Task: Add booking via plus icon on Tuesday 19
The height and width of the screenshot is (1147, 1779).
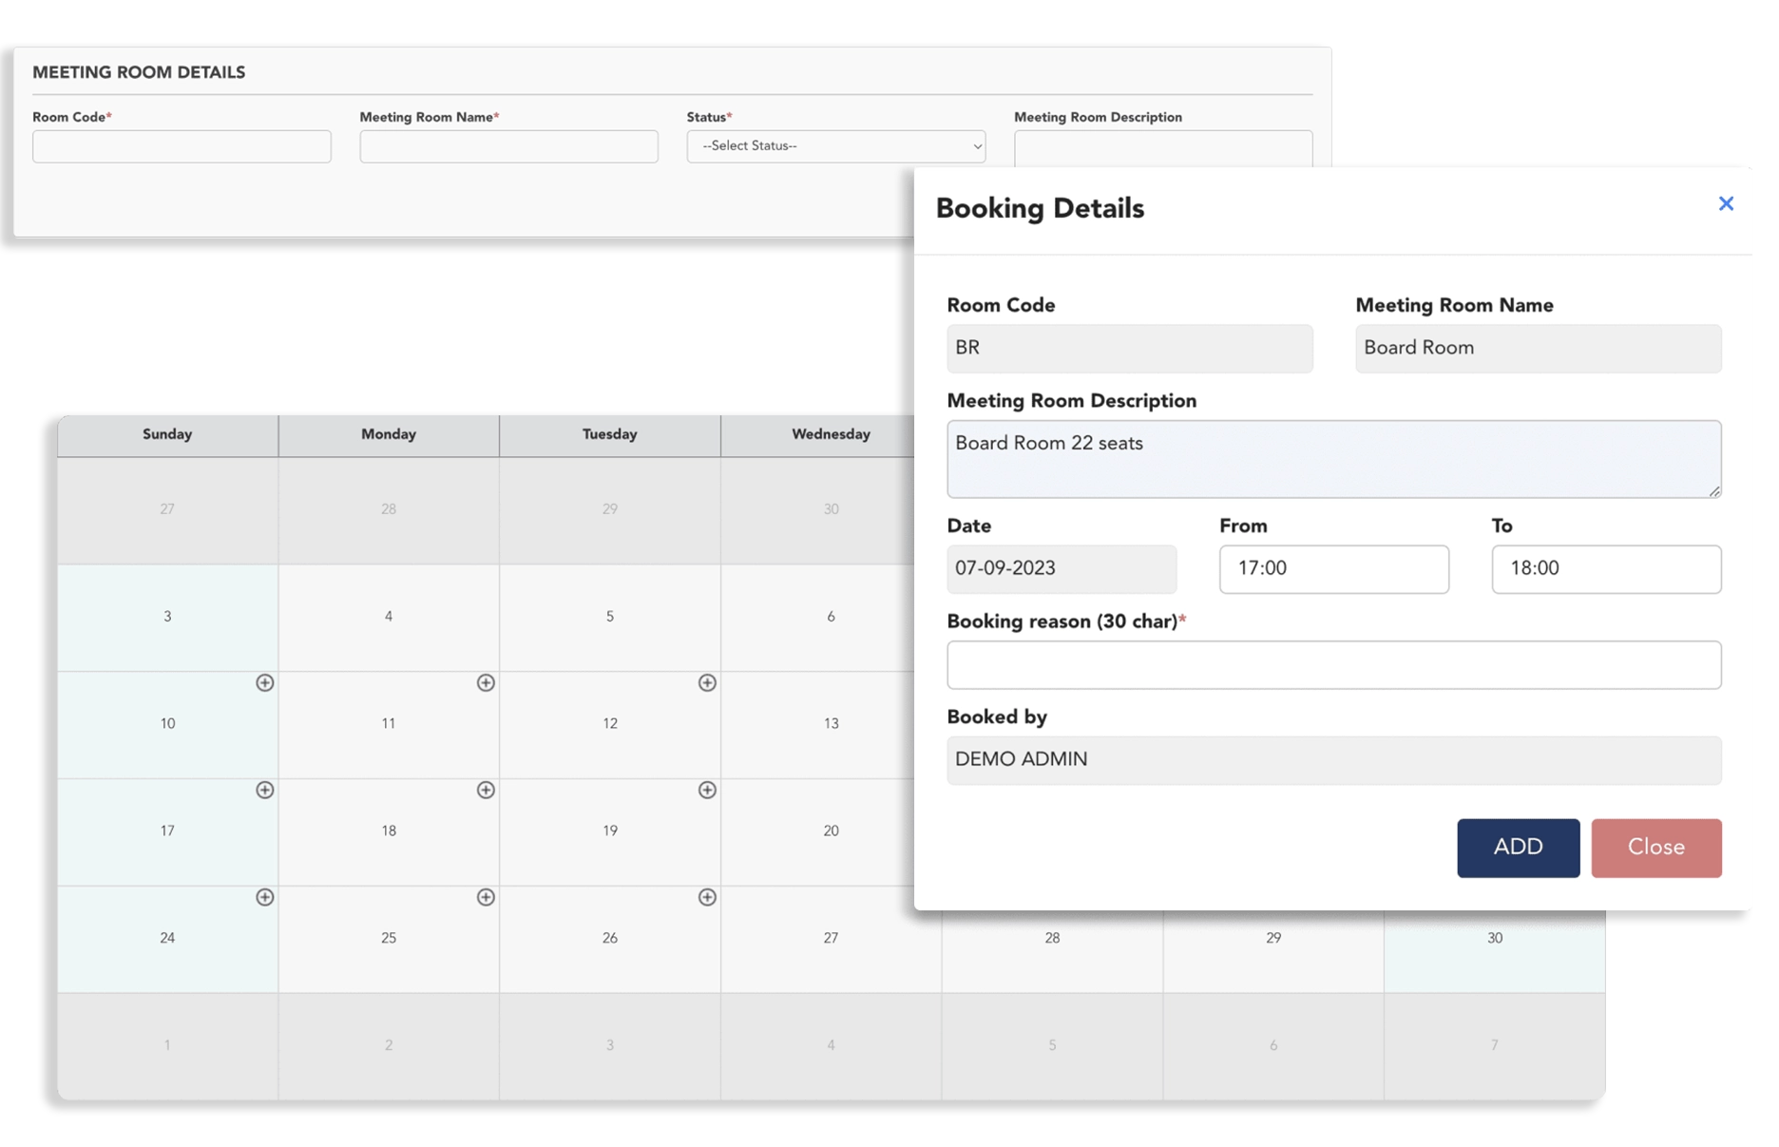Action: pyautogui.click(x=707, y=791)
